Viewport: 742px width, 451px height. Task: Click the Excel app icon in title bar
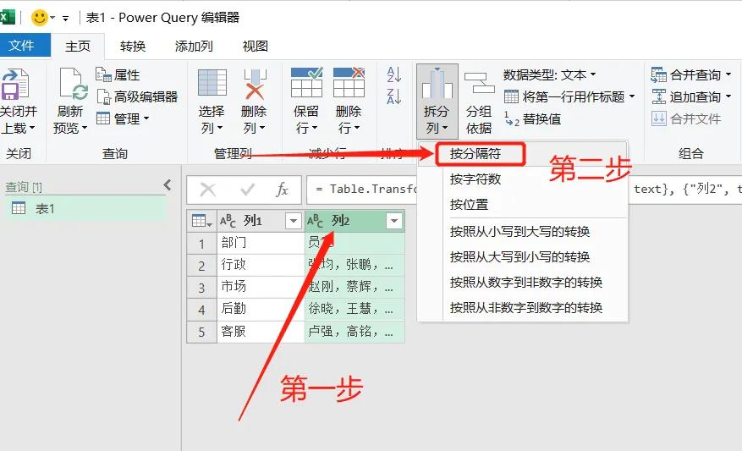tap(7, 18)
